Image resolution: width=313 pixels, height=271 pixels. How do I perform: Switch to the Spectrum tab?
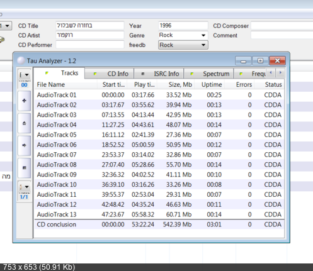tap(208, 74)
